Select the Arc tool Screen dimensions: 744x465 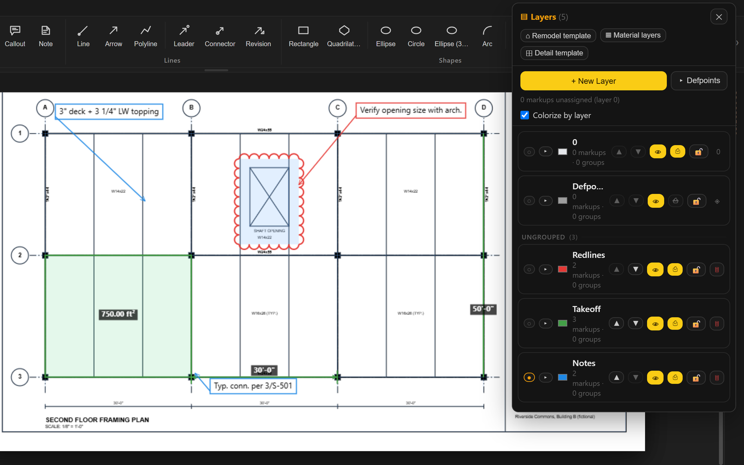487,36
